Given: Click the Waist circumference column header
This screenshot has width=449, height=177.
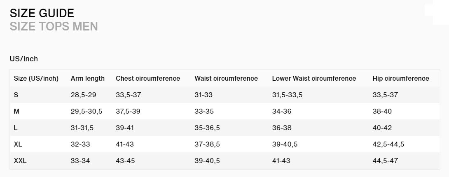Looking at the screenshot, I should coord(226,78).
